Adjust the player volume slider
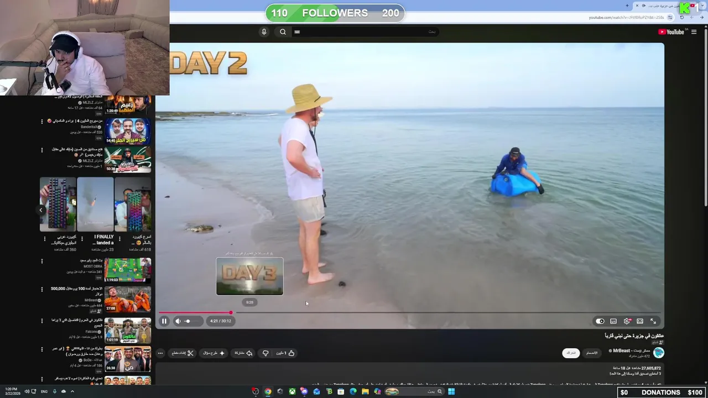This screenshot has width=708, height=398. coord(192,321)
